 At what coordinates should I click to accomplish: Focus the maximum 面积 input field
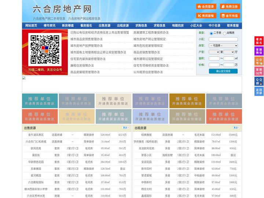coord(229,58)
